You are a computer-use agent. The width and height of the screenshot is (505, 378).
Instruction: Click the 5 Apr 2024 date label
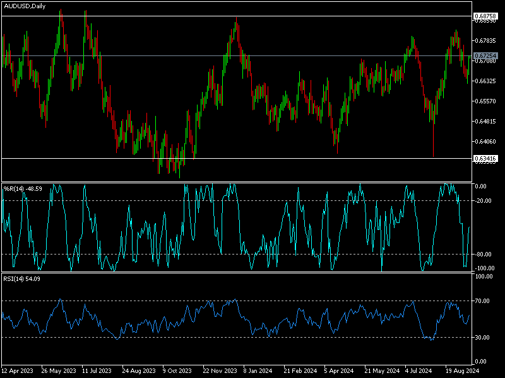tap(339, 371)
